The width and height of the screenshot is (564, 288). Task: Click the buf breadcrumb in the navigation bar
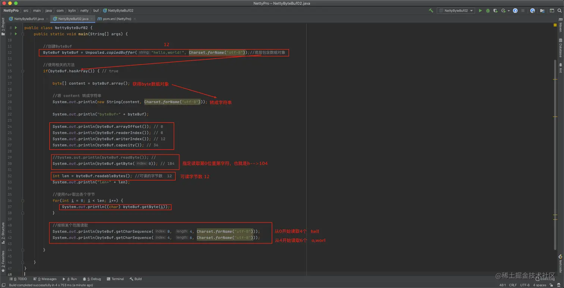(96, 11)
